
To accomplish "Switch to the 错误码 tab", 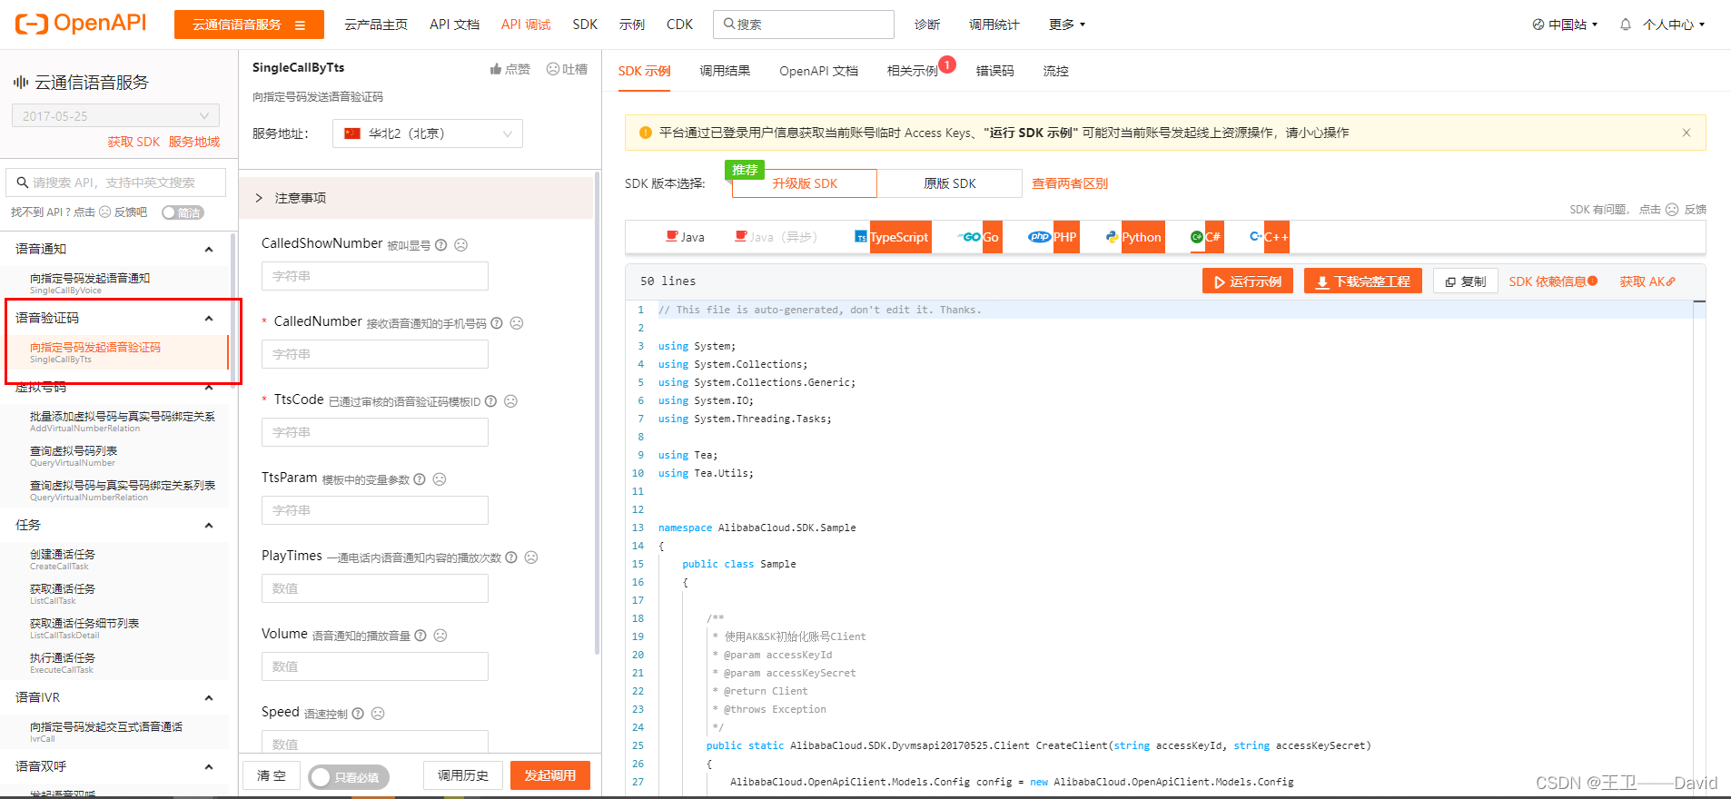I will coord(994,71).
